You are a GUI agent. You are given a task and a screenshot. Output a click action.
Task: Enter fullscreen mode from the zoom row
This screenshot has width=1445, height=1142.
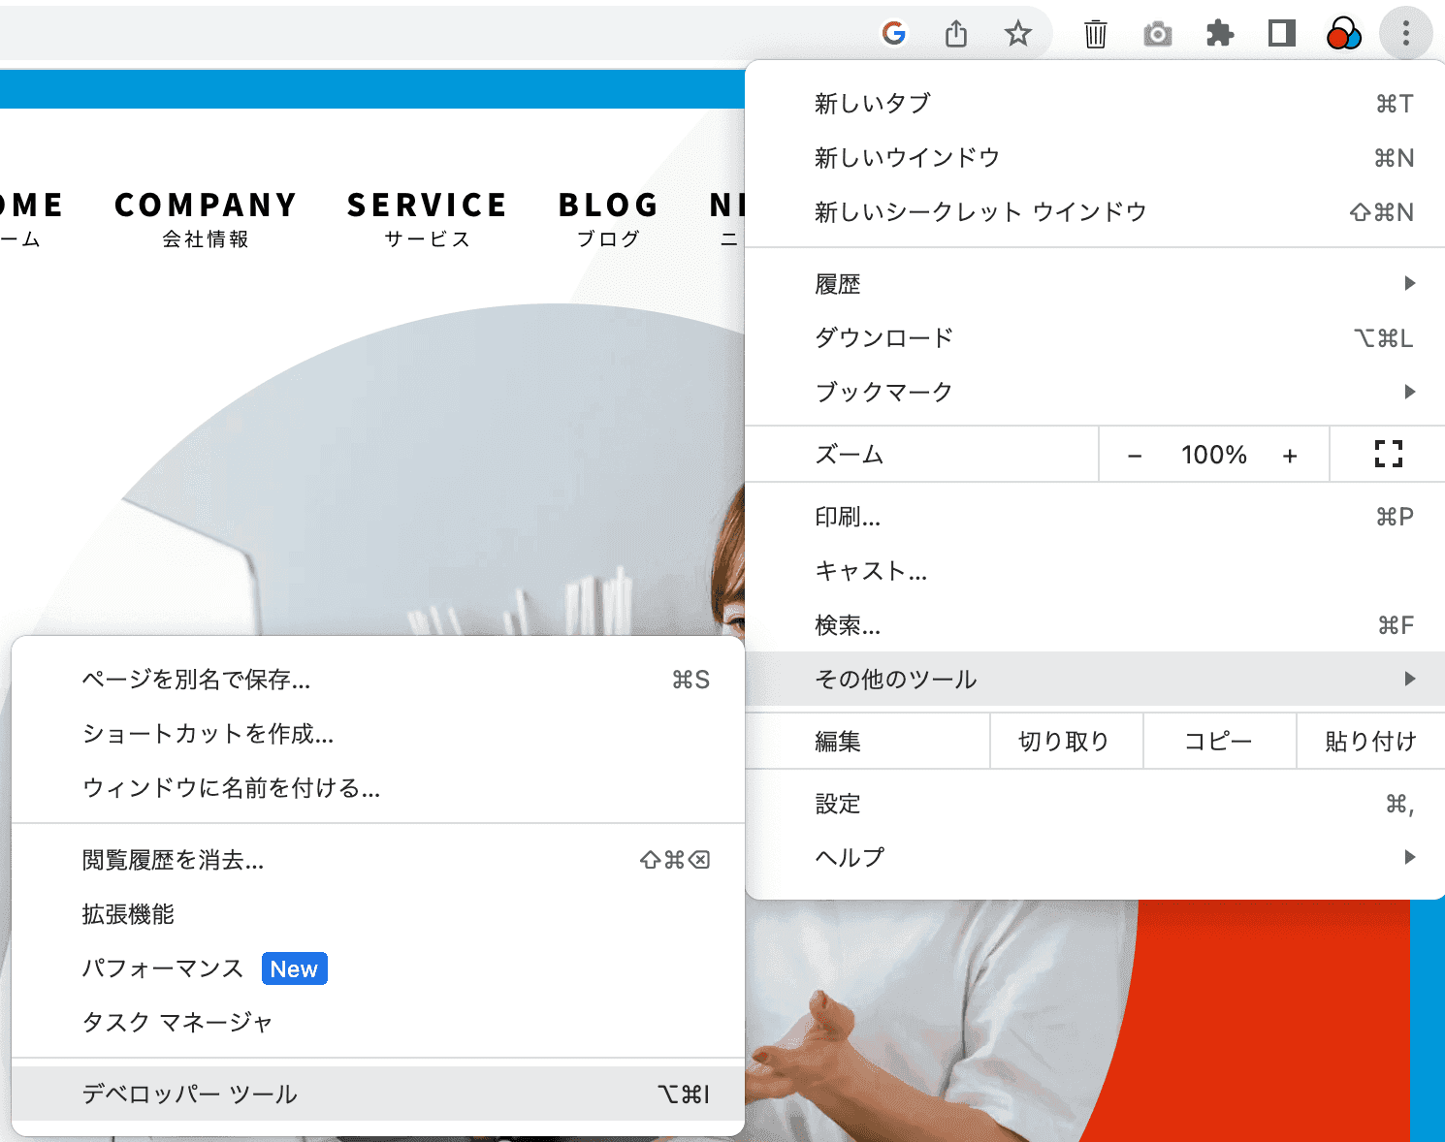1388,454
